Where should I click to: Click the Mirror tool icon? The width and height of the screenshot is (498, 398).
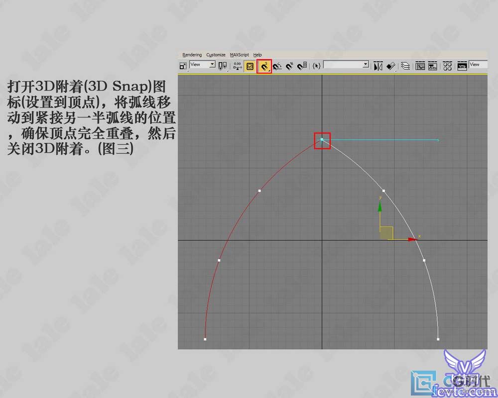pos(378,66)
